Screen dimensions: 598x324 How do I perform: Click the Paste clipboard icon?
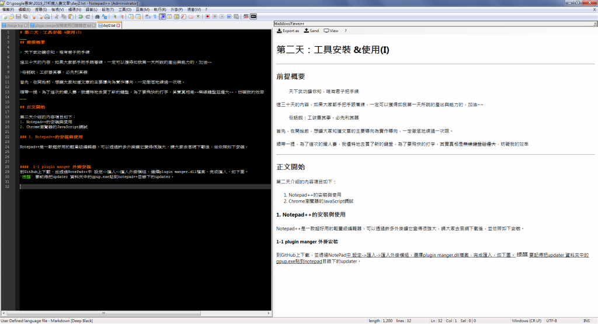coord(71,17)
